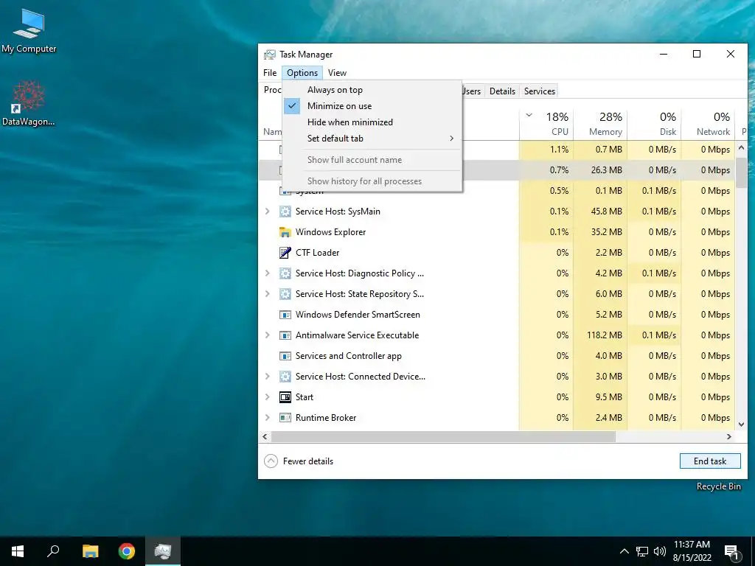
Task: Show hidden tray icons chevron
Action: 624,551
